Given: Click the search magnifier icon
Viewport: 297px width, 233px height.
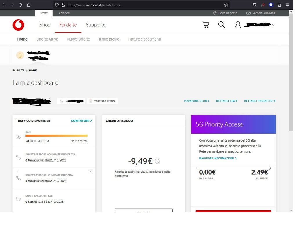Looking at the screenshot, I should pos(222,25).
